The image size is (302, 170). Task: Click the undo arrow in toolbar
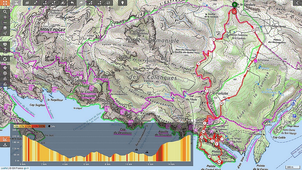(72, 3)
